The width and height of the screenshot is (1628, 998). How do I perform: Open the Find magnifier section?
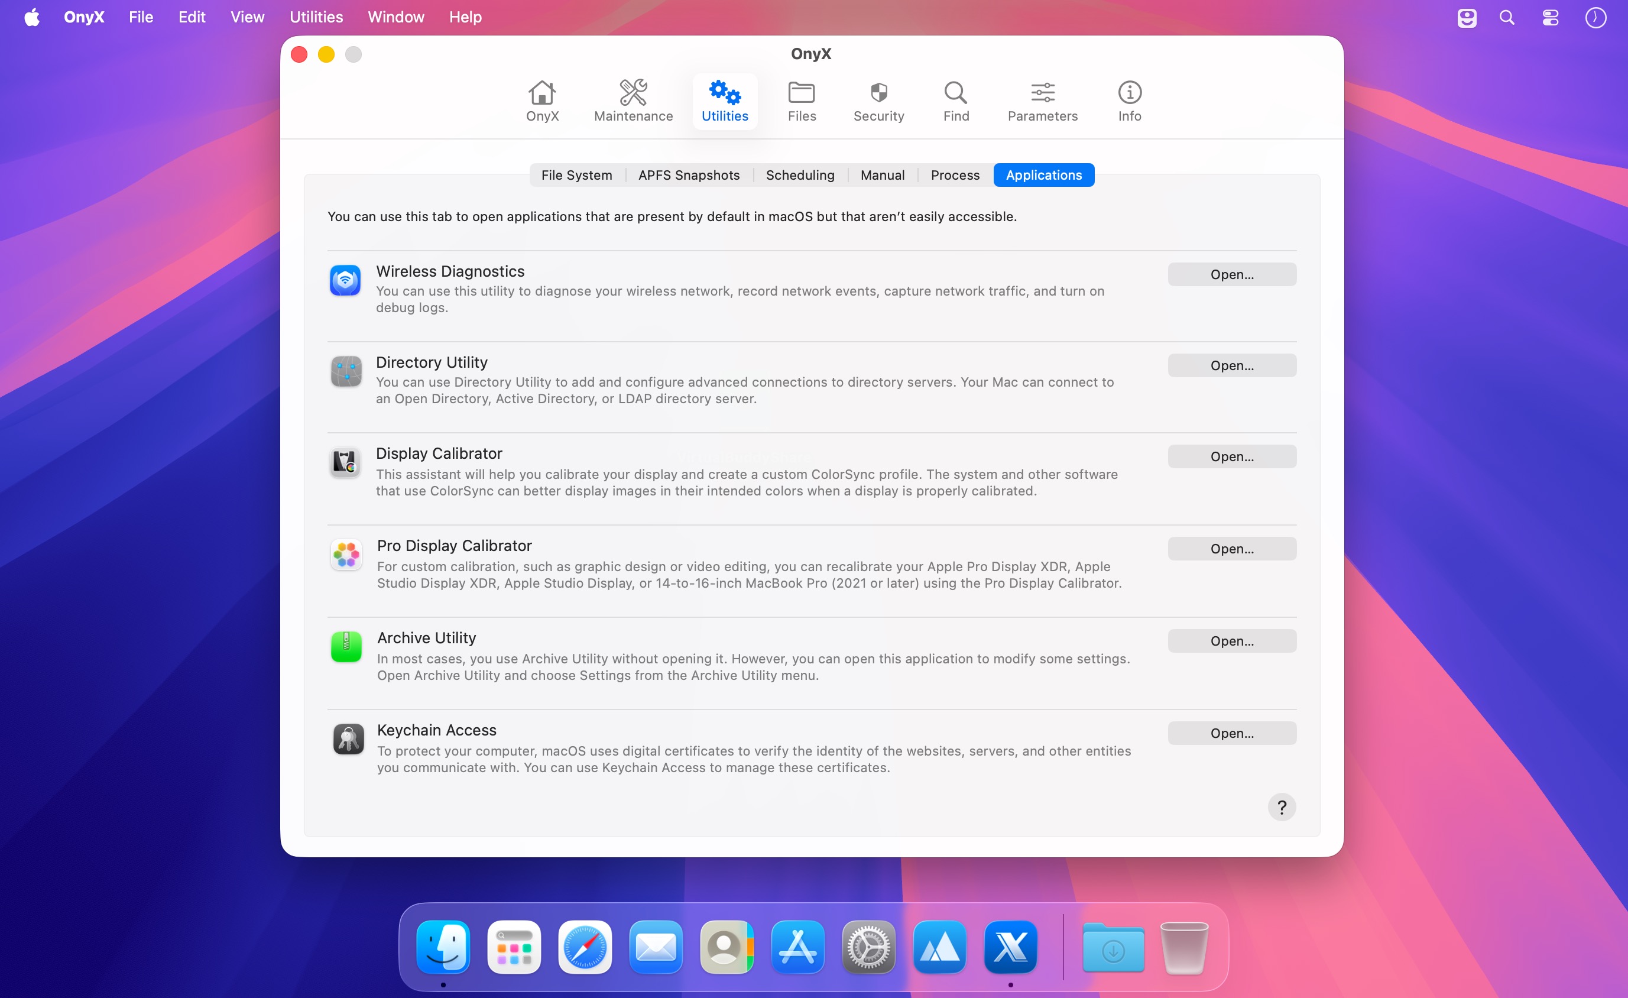[x=955, y=101]
